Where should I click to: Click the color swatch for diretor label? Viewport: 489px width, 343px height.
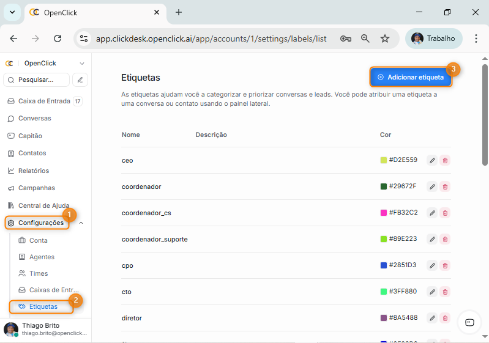tap(384, 318)
